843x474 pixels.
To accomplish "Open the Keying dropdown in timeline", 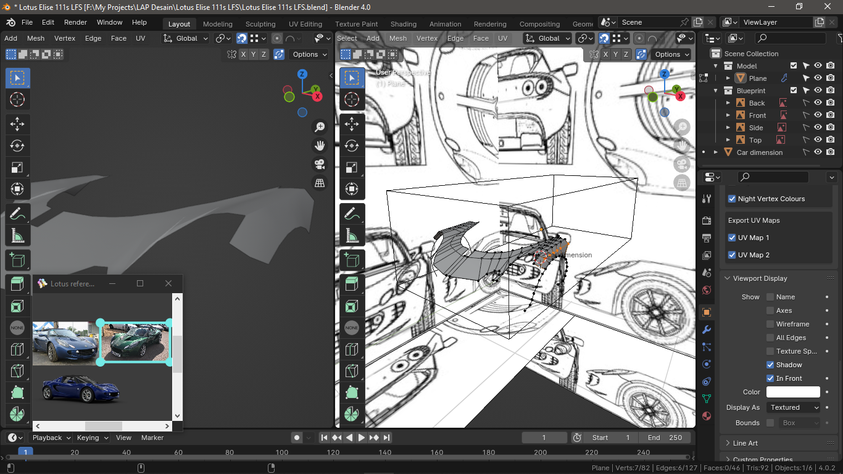I will click(93, 438).
